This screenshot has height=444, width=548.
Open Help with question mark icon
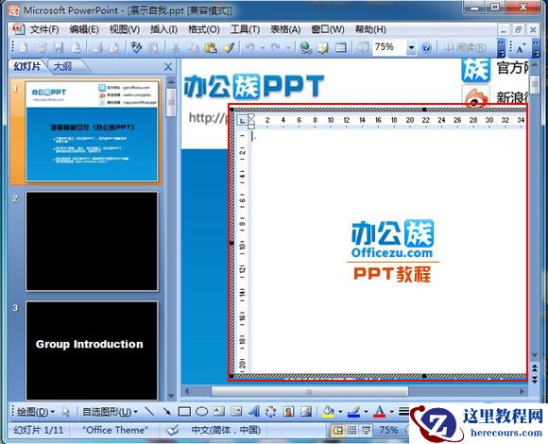click(x=426, y=47)
